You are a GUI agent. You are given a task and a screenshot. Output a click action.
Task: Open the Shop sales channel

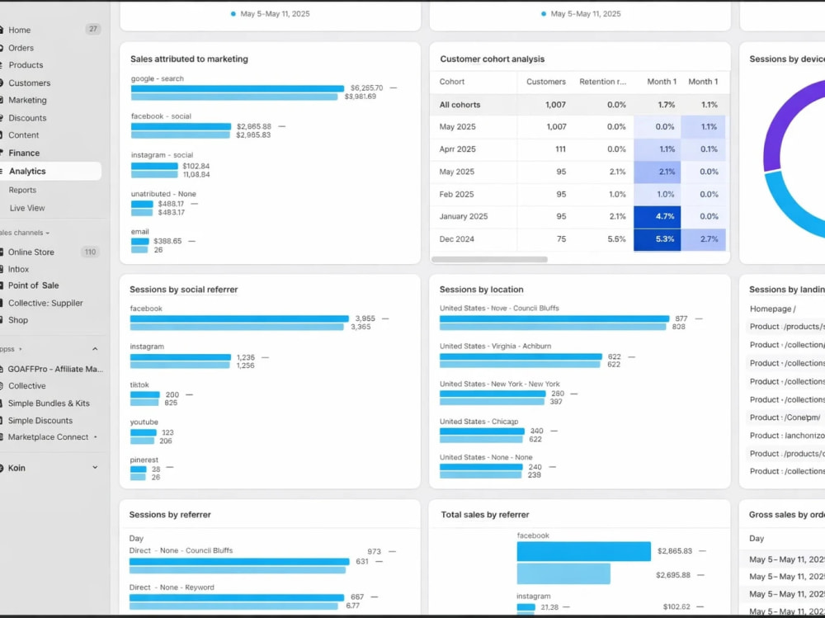point(18,320)
